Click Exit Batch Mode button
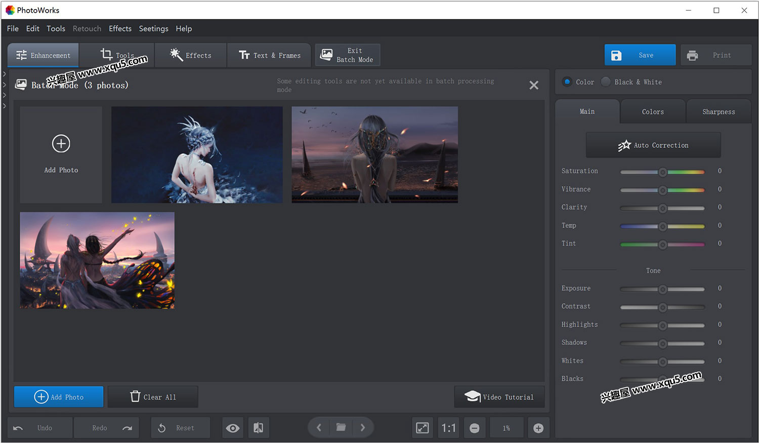 (x=348, y=55)
